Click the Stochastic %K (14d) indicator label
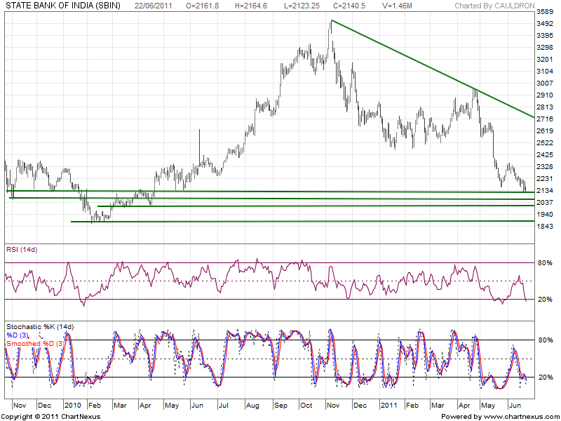This screenshot has width=561, height=421. click(39, 327)
